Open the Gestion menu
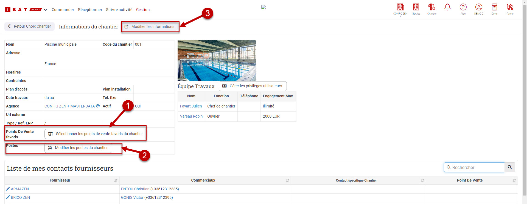 click(143, 10)
